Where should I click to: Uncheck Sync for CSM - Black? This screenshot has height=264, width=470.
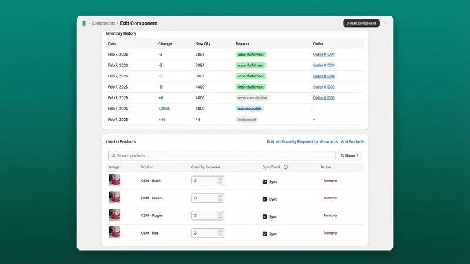coord(265,182)
